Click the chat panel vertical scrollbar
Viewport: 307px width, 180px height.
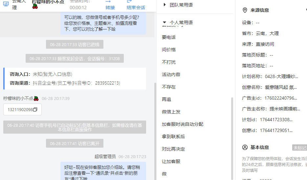(155, 131)
